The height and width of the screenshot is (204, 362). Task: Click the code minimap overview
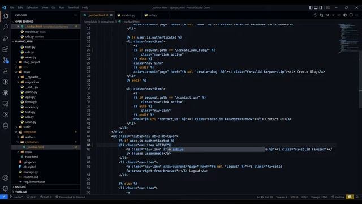click(x=348, y=38)
